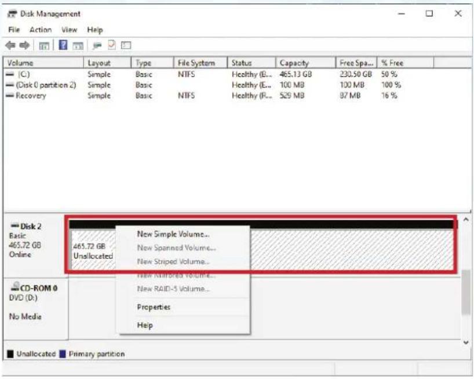Open the Help menu in menu bar
This screenshot has height=379, width=474.
point(95,30)
